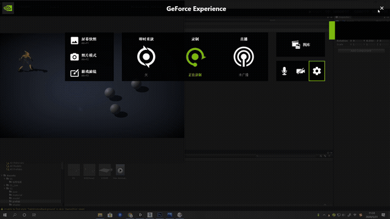Open Task View in the taskbar
This screenshot has height=219, width=390.
click(34, 215)
